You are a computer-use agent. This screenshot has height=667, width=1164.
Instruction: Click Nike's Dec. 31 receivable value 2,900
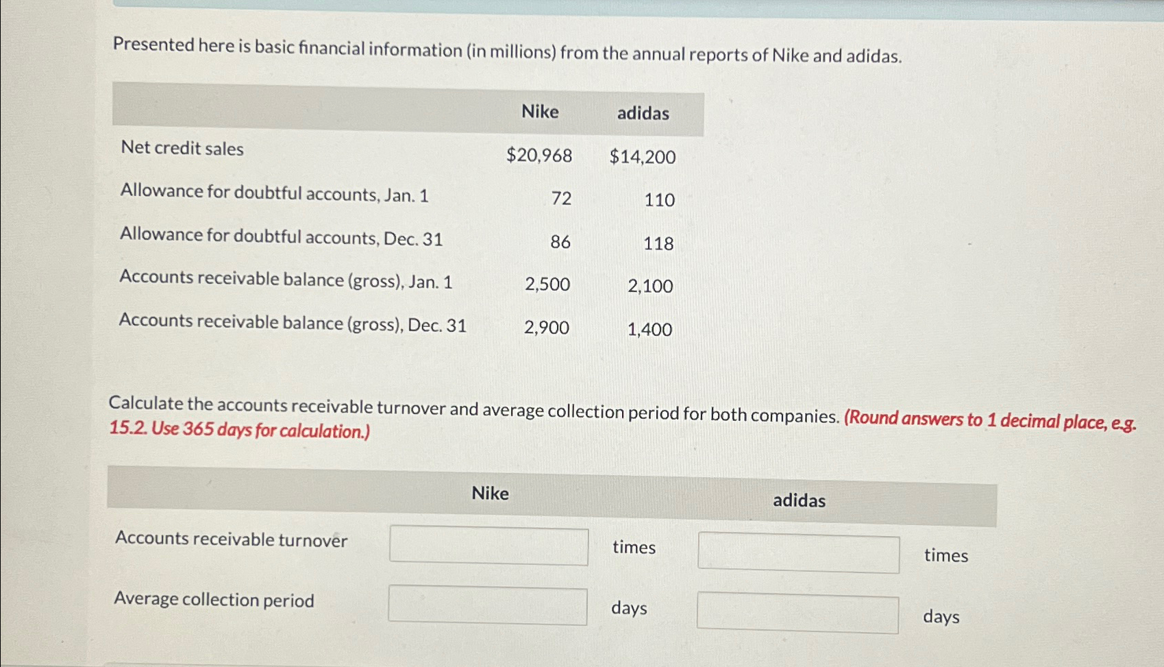tap(546, 328)
